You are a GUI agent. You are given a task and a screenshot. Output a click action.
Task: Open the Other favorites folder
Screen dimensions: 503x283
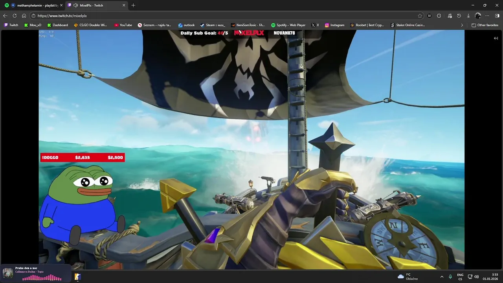point(485,25)
